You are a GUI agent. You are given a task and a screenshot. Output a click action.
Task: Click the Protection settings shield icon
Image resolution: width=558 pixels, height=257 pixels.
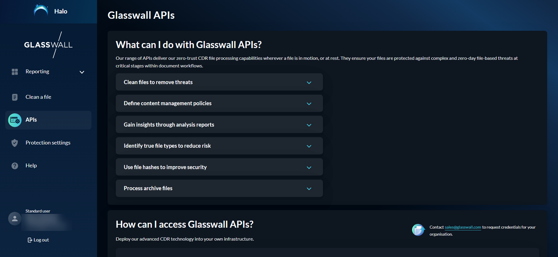(x=15, y=143)
